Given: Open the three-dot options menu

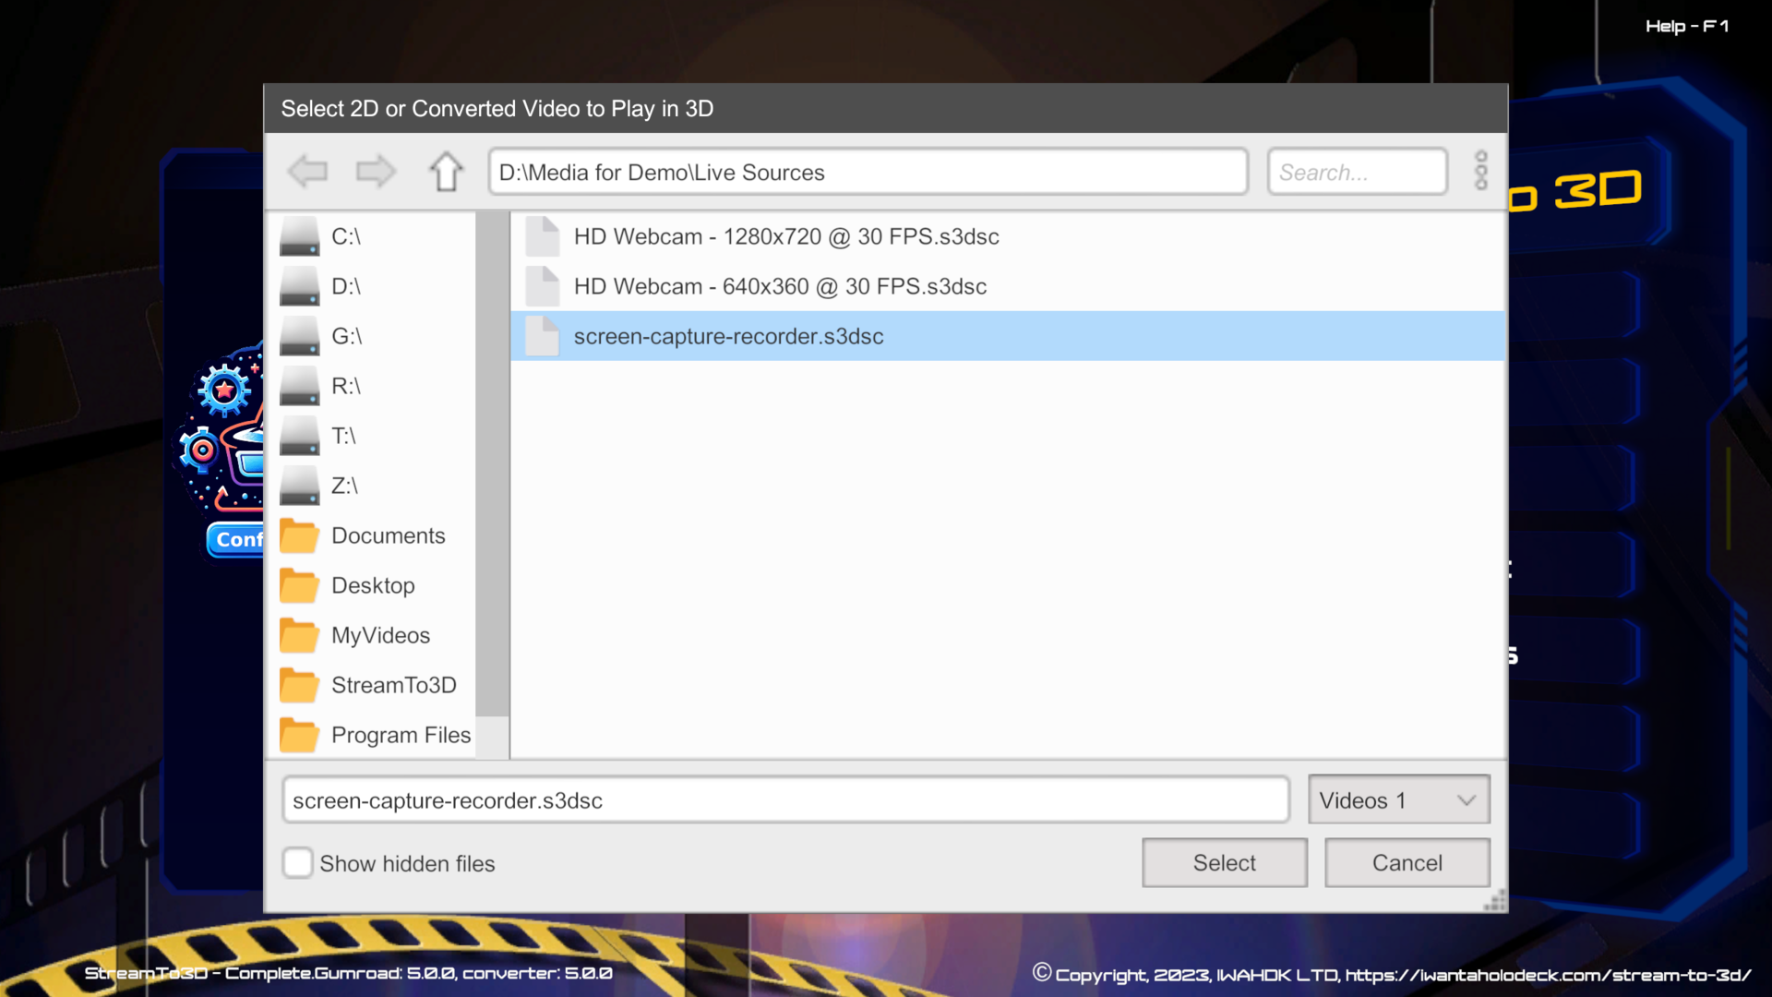Looking at the screenshot, I should (1481, 172).
